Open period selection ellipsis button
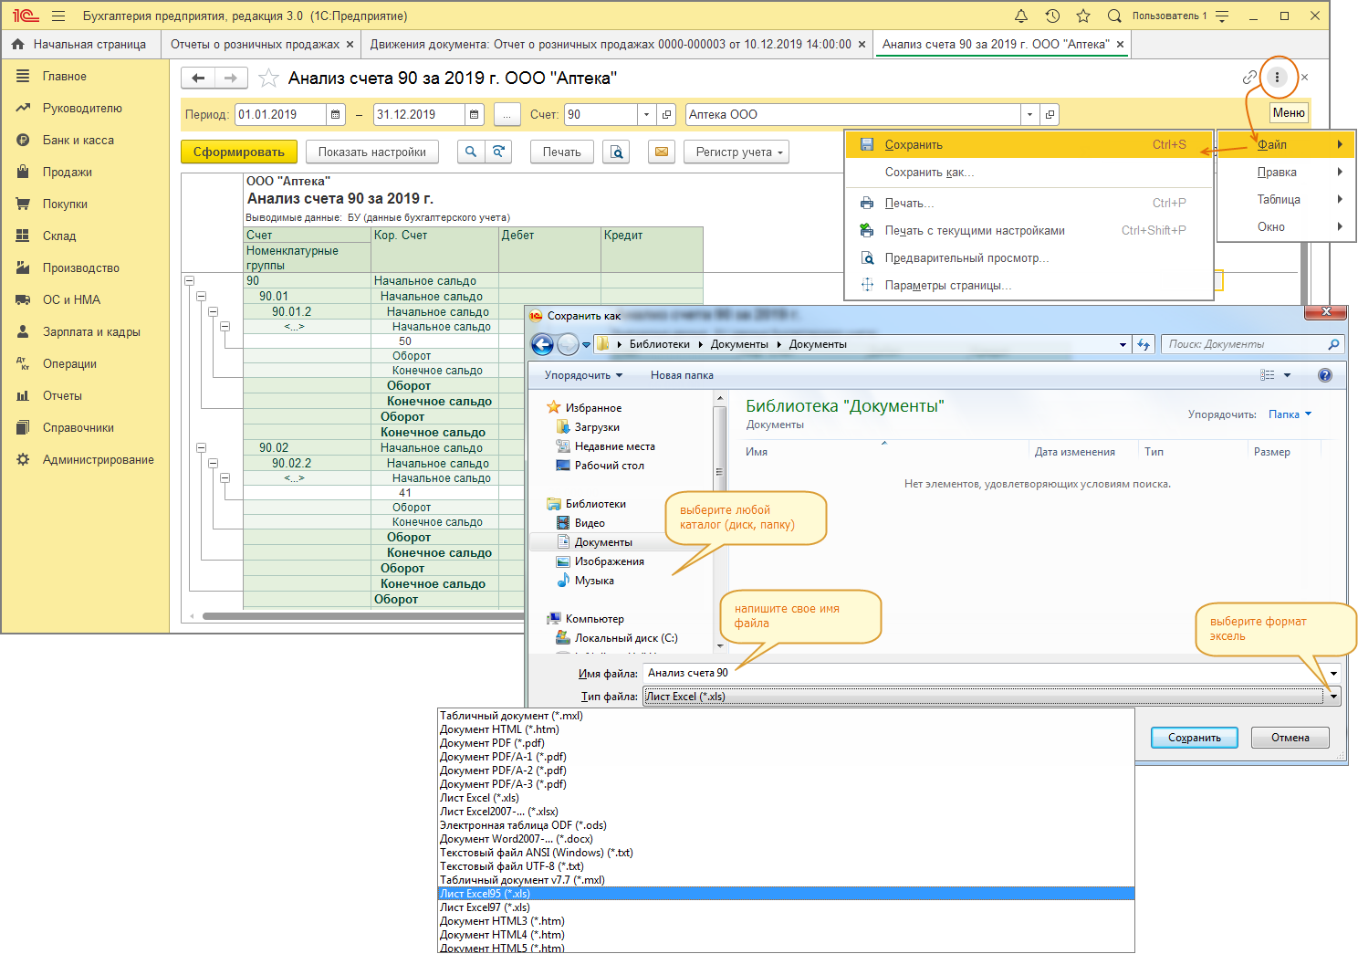Viewport: 1358px width, 954px height. click(507, 114)
